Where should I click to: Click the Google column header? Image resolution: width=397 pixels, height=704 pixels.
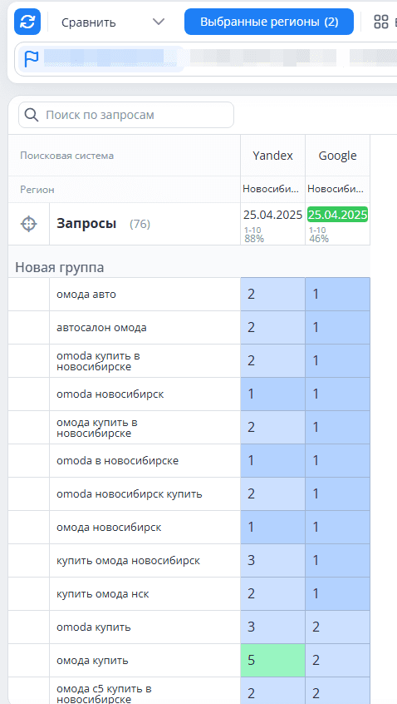click(x=338, y=156)
